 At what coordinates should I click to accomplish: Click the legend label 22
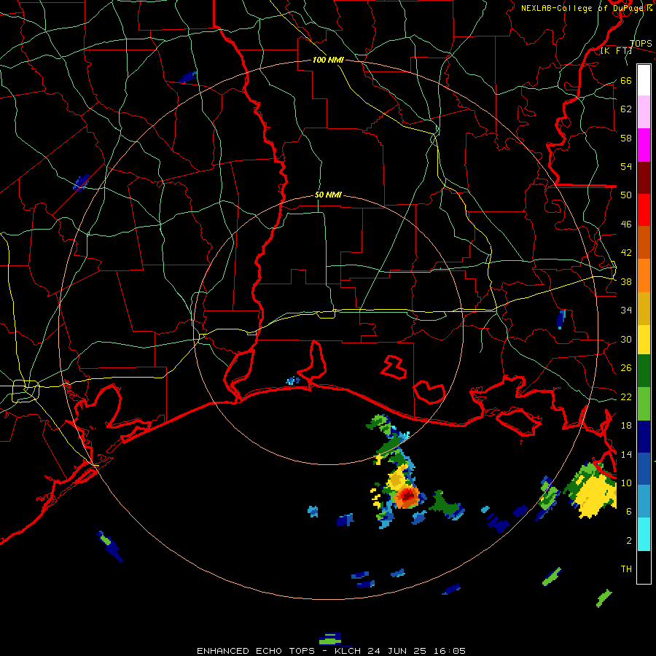click(626, 397)
